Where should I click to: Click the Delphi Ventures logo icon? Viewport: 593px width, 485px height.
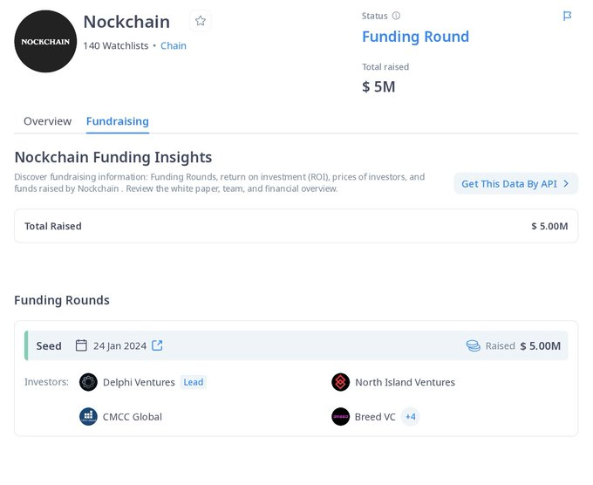click(88, 382)
